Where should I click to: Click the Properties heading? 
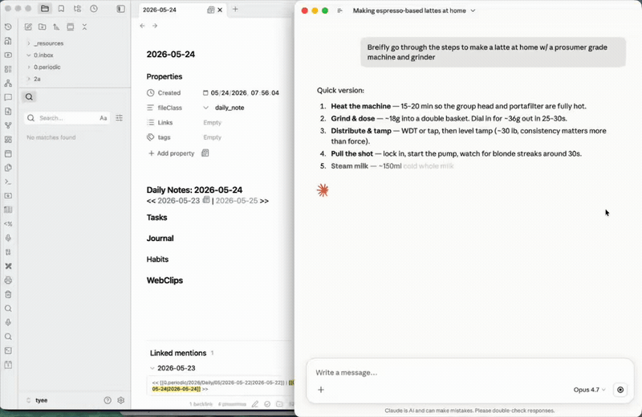[165, 76]
